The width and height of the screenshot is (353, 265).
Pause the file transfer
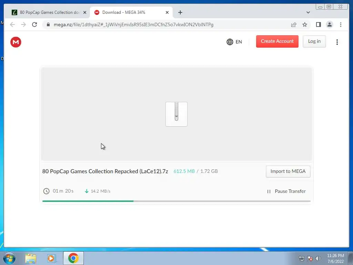[x=286, y=191]
